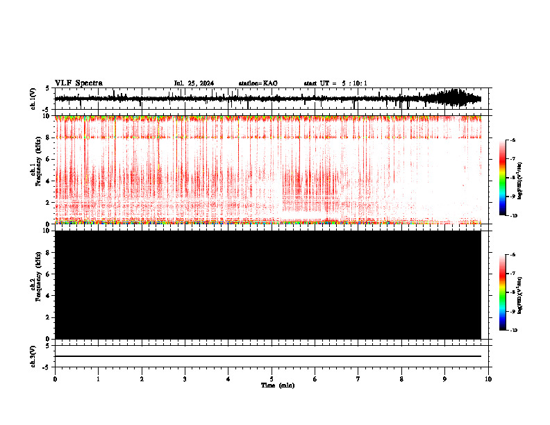
Task: Click the "-6" label on ch.2 colorbar
Action: pos(512,255)
